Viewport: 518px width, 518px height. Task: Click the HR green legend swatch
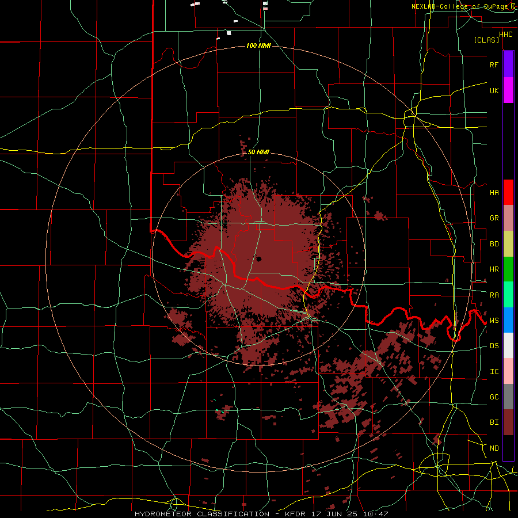[508, 269]
